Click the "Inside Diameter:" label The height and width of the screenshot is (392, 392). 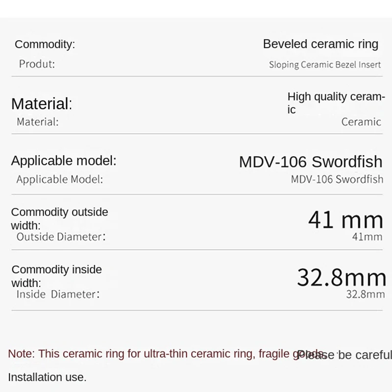coord(58,294)
